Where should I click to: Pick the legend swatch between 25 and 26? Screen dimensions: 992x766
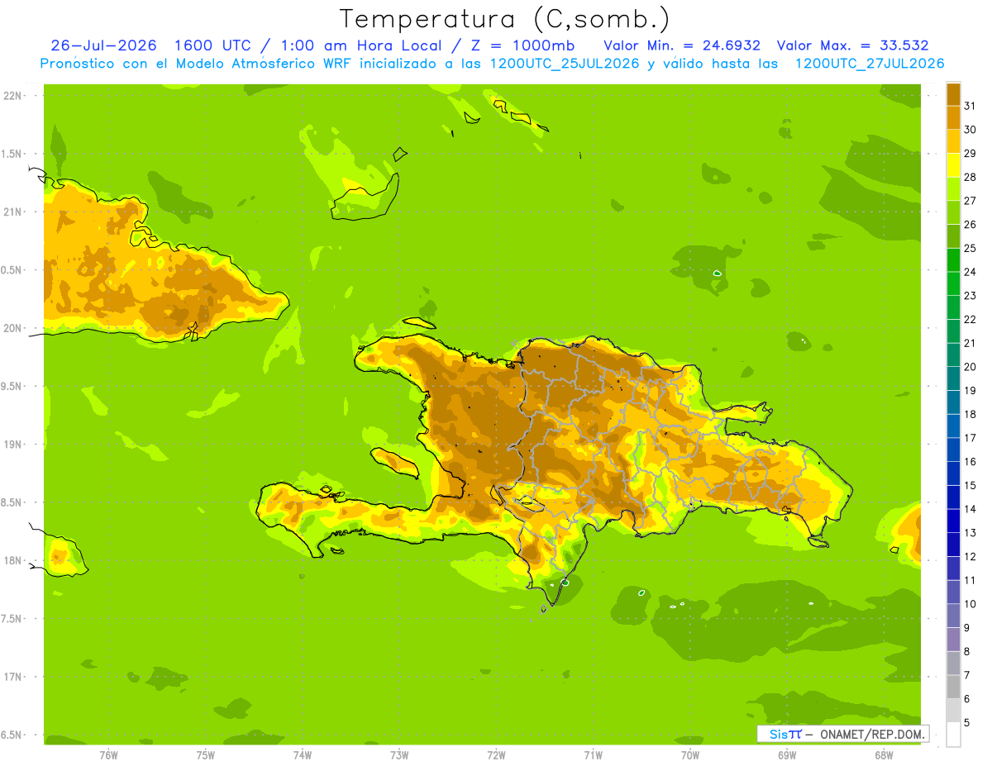tap(953, 236)
